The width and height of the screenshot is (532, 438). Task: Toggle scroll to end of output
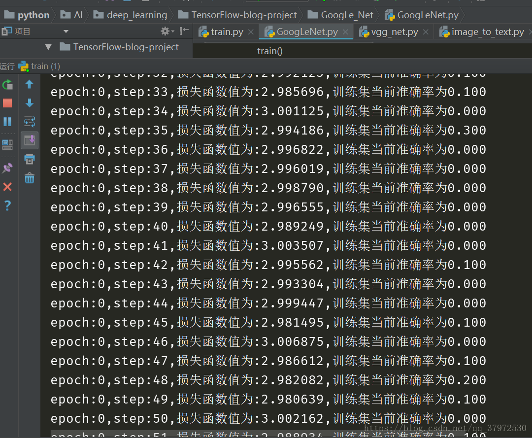click(x=30, y=140)
